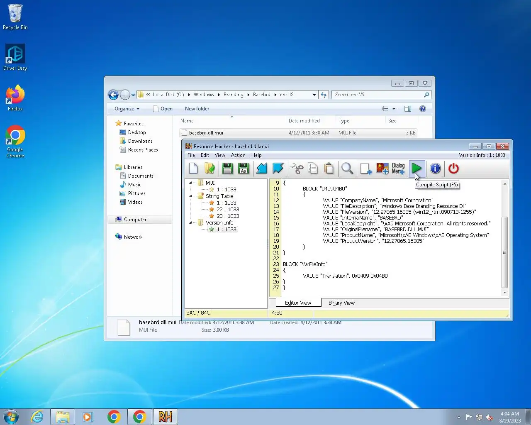Viewport: 531px width, 425px height.
Task: Click the Paste clipboard icon
Action: tap(329, 169)
